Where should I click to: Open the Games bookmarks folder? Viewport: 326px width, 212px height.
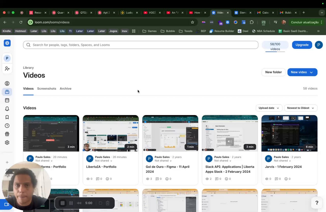tap(150, 31)
